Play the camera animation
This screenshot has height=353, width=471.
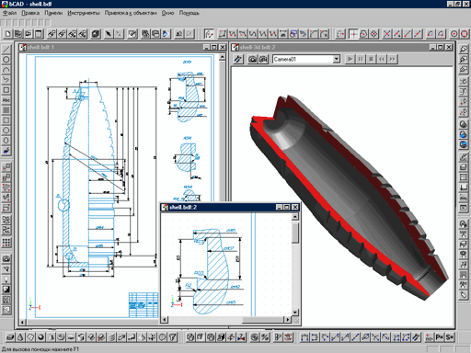(x=350, y=59)
